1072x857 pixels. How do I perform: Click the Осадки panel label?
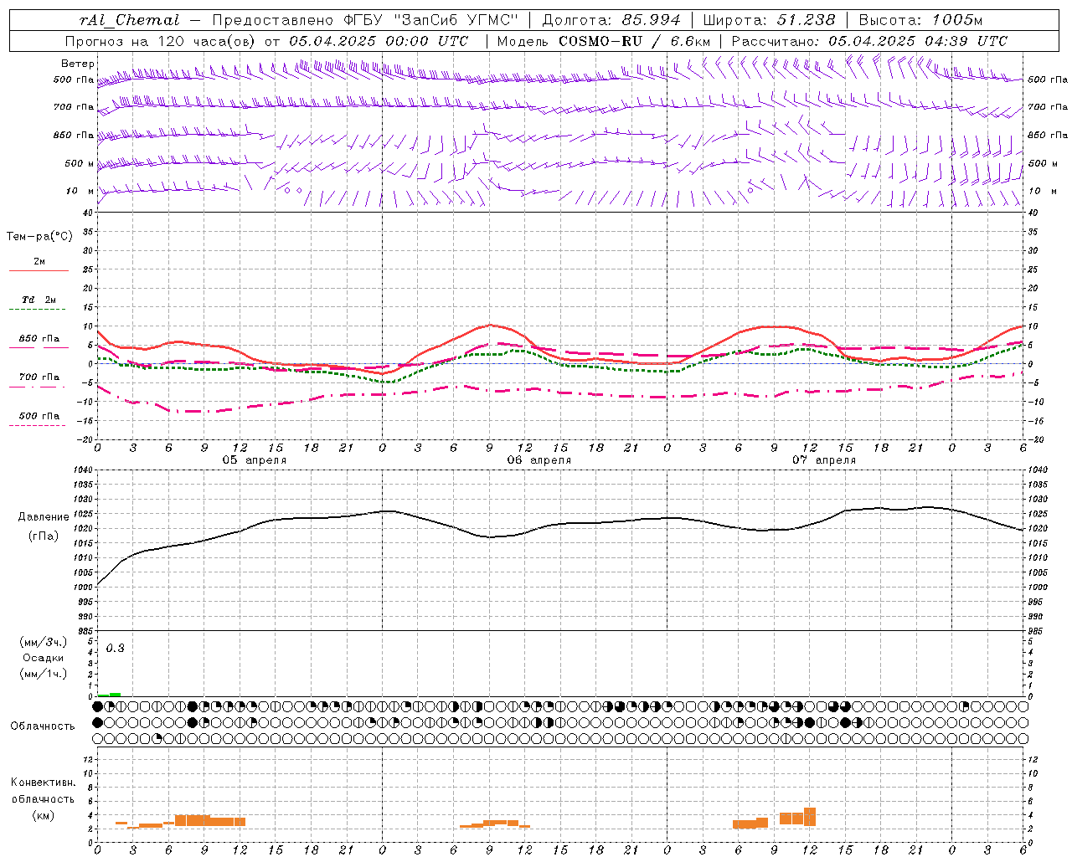[x=43, y=658]
